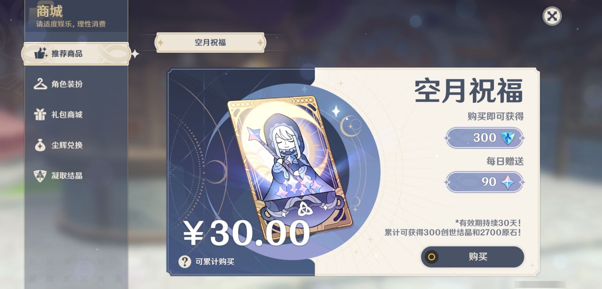Image resolution: width=602 pixels, height=289 pixels.
Task: Click the Genesis Crystal icon next to 300
Action: 508,138
